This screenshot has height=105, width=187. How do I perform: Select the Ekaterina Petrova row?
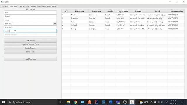click(x=123, y=18)
